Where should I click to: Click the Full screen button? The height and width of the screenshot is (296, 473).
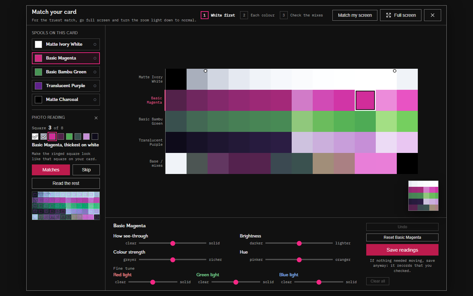[401, 15]
